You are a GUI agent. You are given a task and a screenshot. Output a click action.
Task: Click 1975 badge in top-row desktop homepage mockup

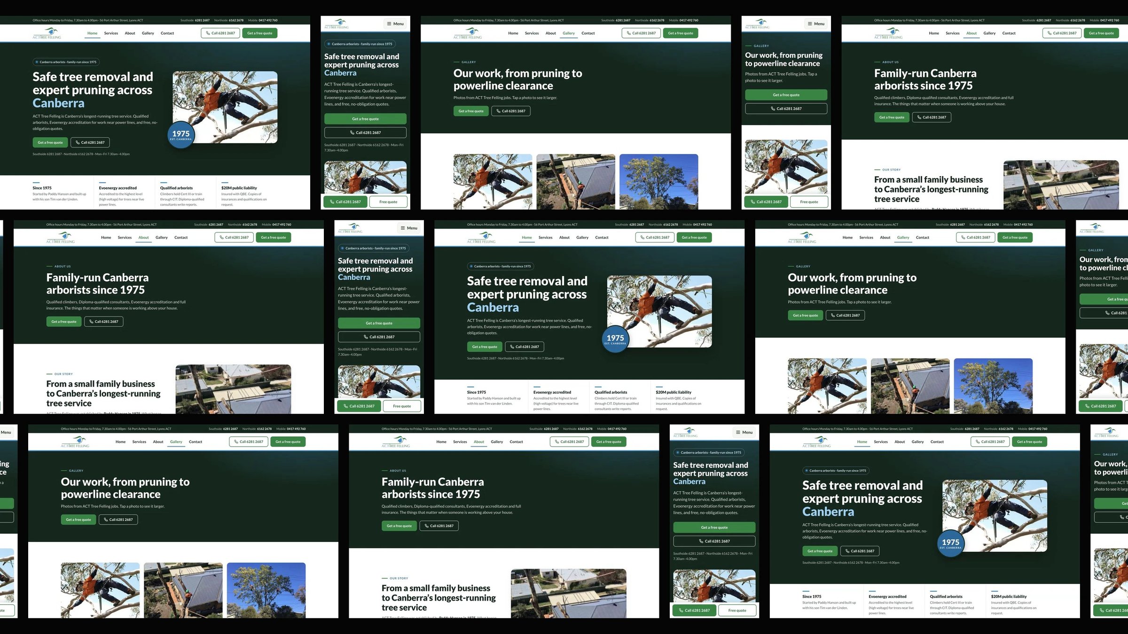[x=181, y=135]
